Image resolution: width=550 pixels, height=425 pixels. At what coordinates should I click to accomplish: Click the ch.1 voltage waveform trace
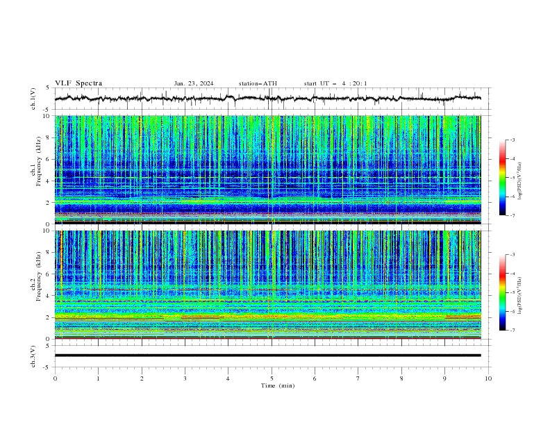267,99
